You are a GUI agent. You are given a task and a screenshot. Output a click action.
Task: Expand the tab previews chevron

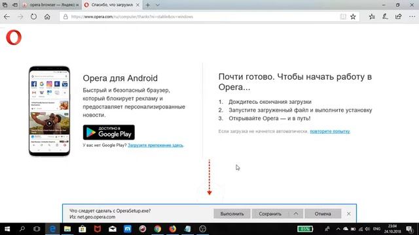tap(158, 5)
